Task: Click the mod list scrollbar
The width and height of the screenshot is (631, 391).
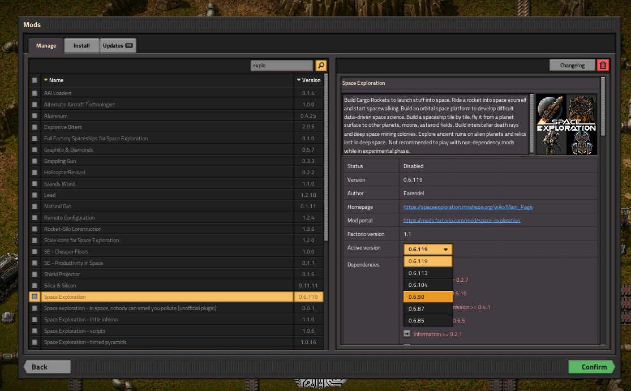Action: coord(326,158)
